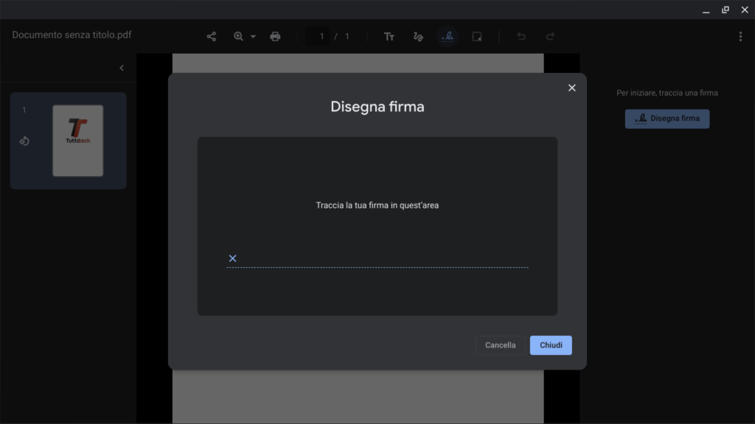Select the page 1 thumbnail
The image size is (755, 424).
click(77, 141)
